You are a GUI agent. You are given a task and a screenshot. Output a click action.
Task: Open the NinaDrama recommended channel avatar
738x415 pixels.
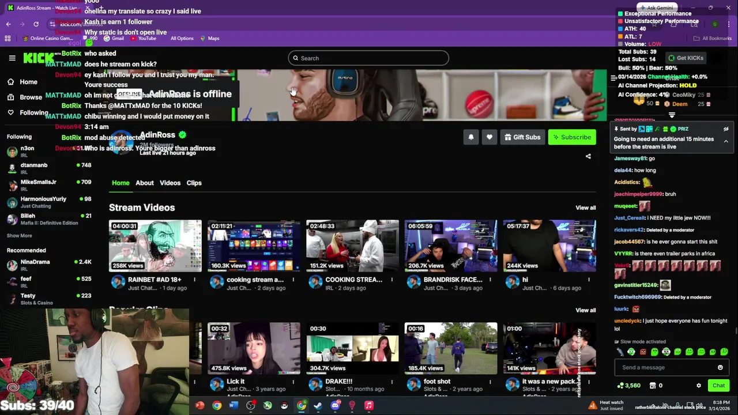(12, 265)
